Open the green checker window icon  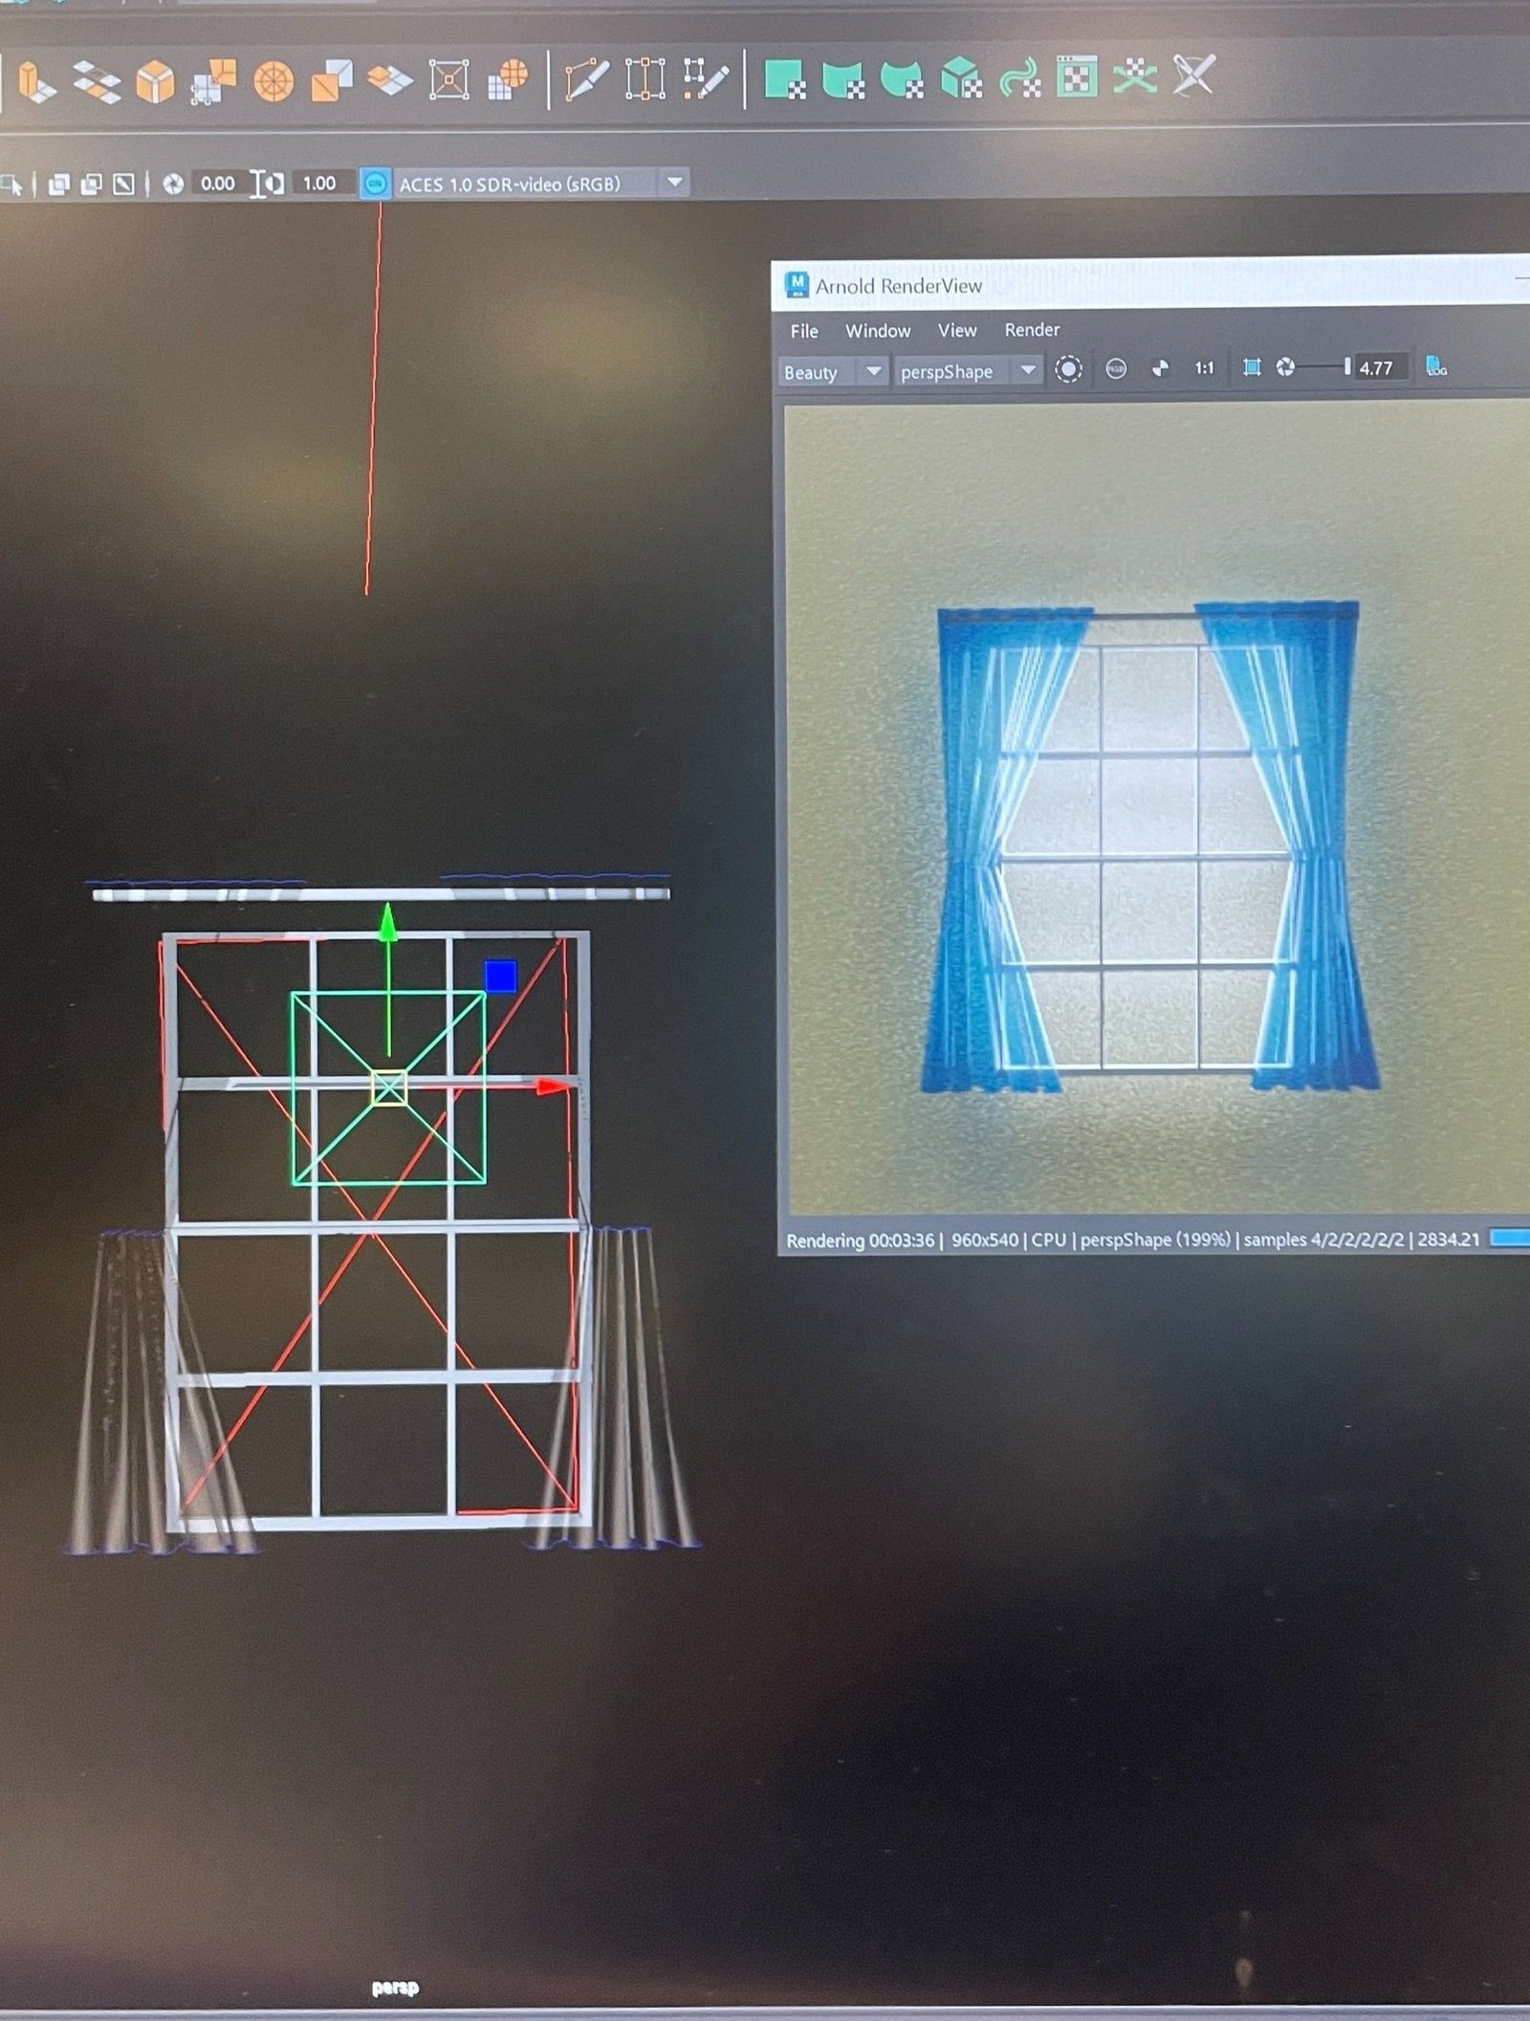[x=1077, y=77]
